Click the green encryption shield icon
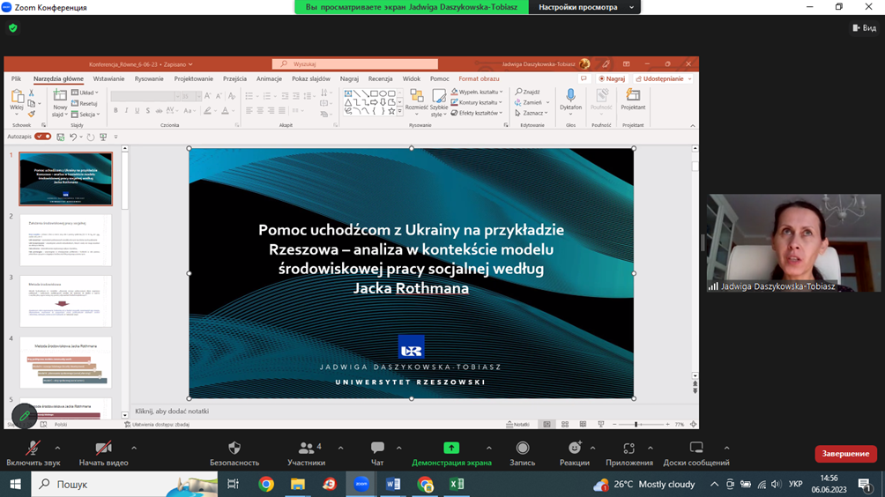Screen dimensions: 885x497 (x=13, y=27)
